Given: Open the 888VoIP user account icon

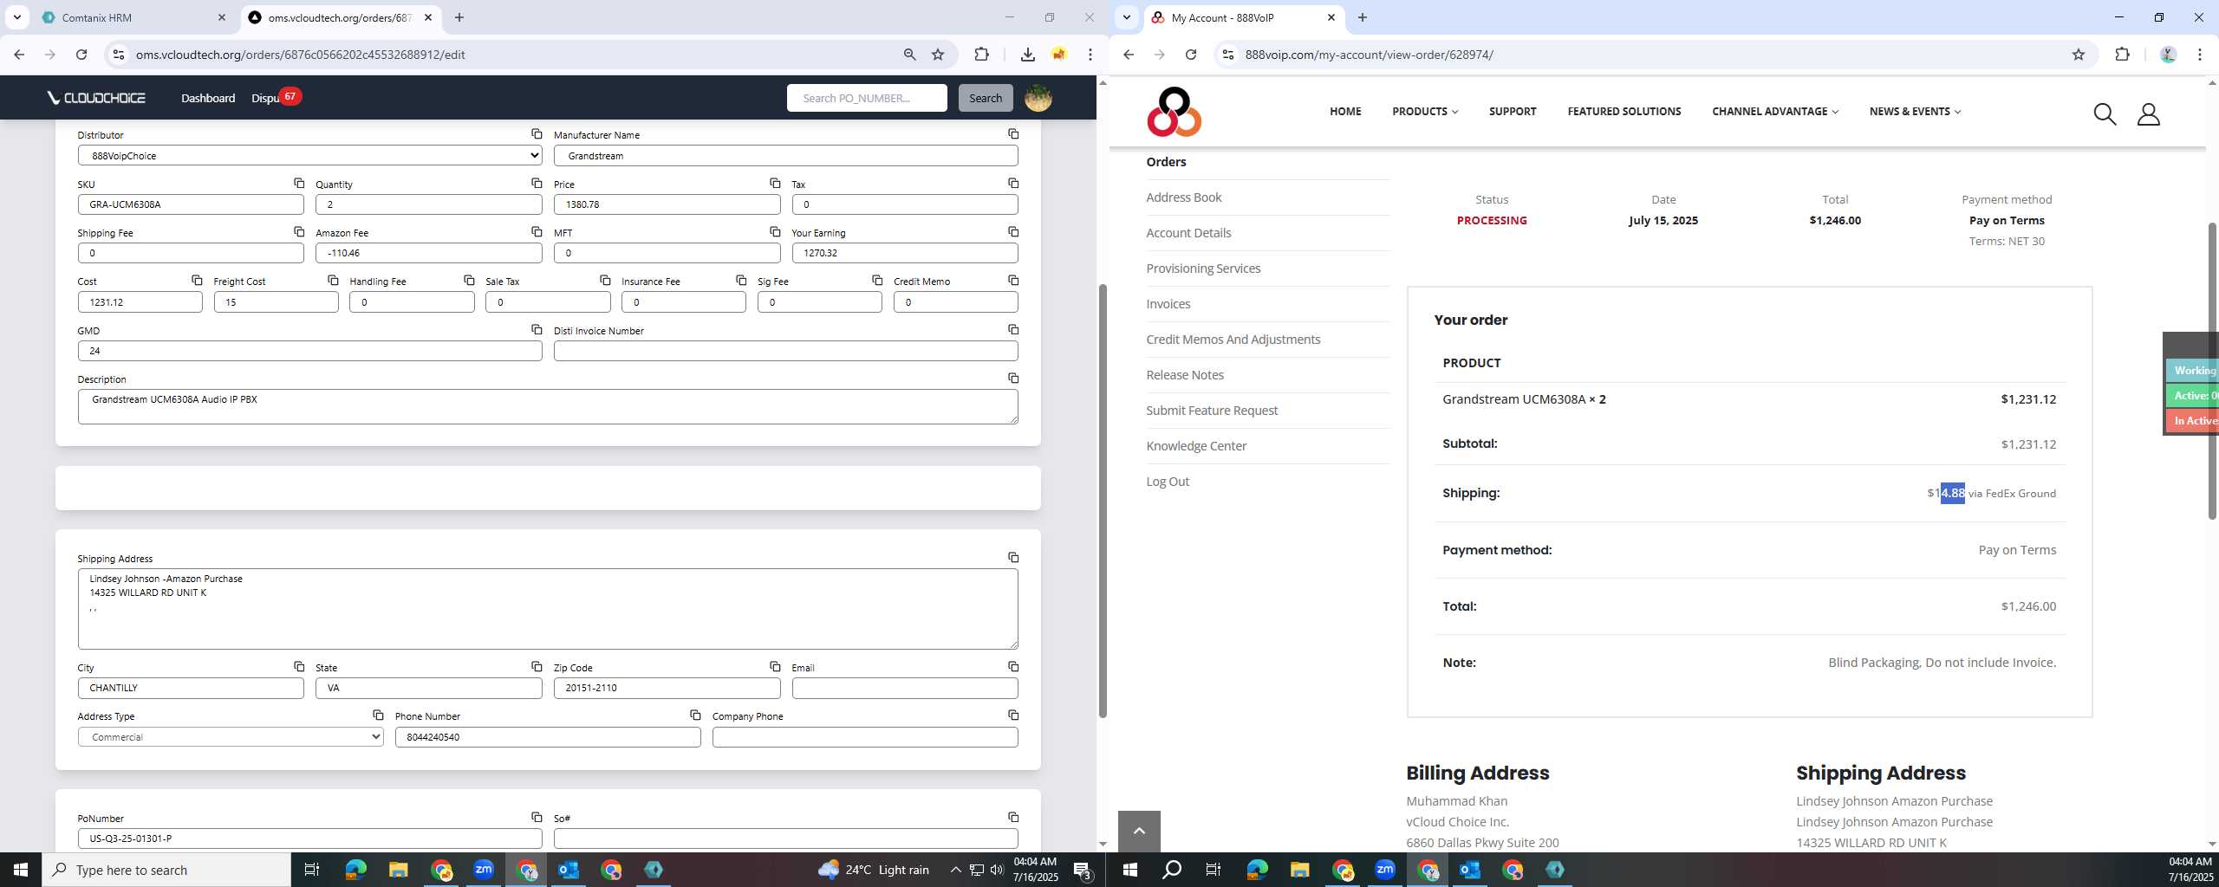Looking at the screenshot, I should 2149,113.
